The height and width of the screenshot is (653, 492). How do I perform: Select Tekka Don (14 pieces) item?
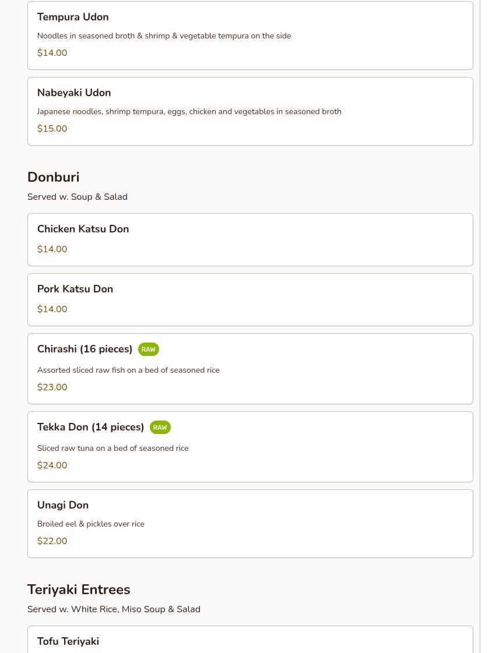click(90, 427)
